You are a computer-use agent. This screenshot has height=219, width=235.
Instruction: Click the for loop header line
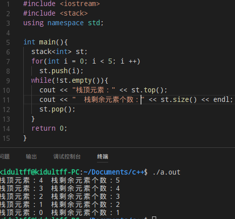pyautogui.click(x=86, y=61)
